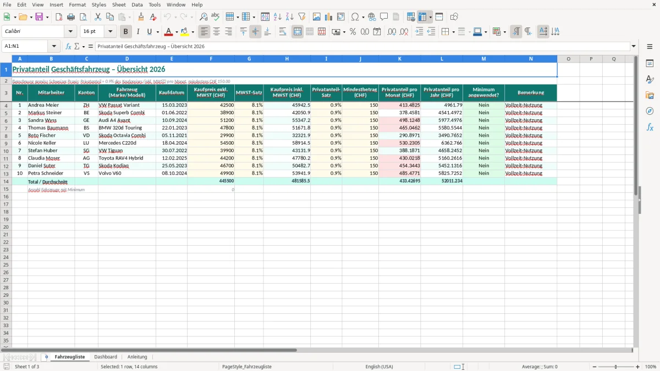Expand the Underline style dropdown arrow

tap(157, 32)
